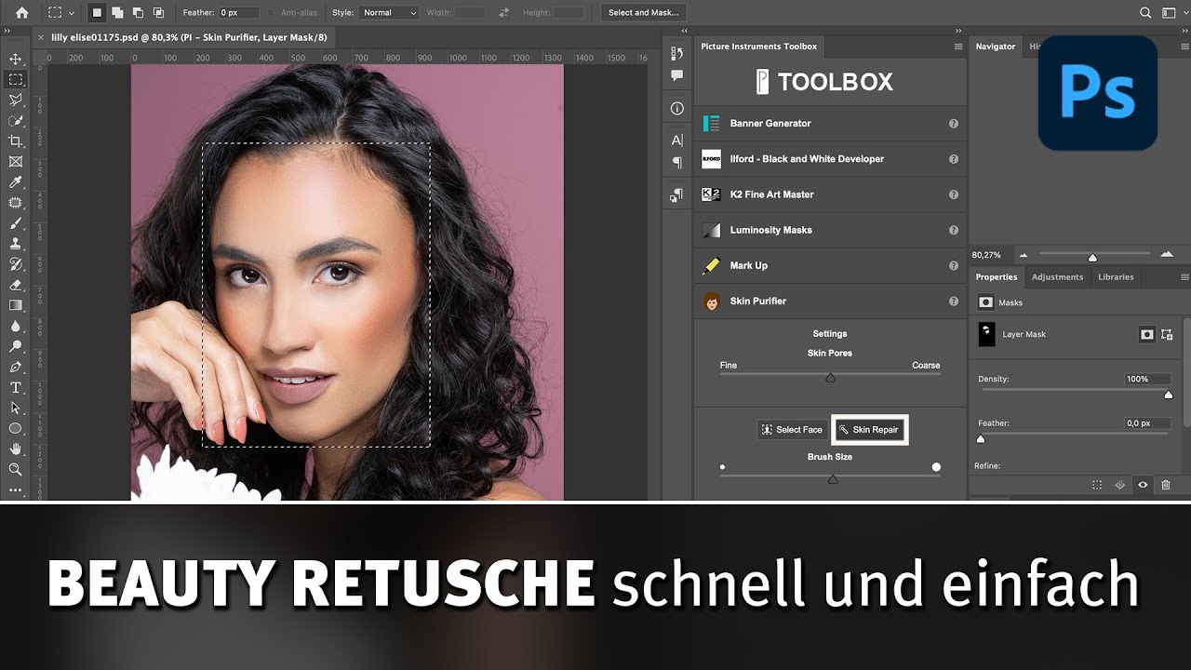The height and width of the screenshot is (670, 1191).
Task: Select the Clone Stamp tool
Action: [x=15, y=244]
